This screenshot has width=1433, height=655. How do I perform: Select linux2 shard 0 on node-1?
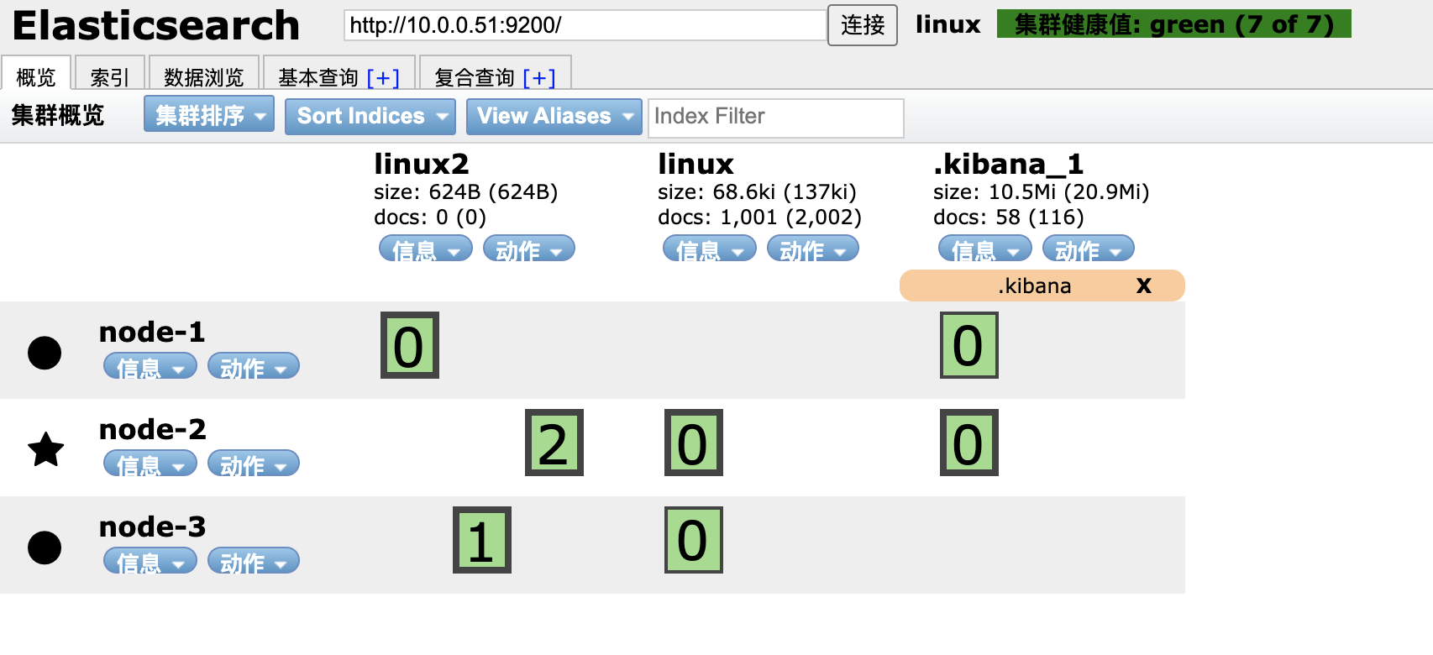410,345
